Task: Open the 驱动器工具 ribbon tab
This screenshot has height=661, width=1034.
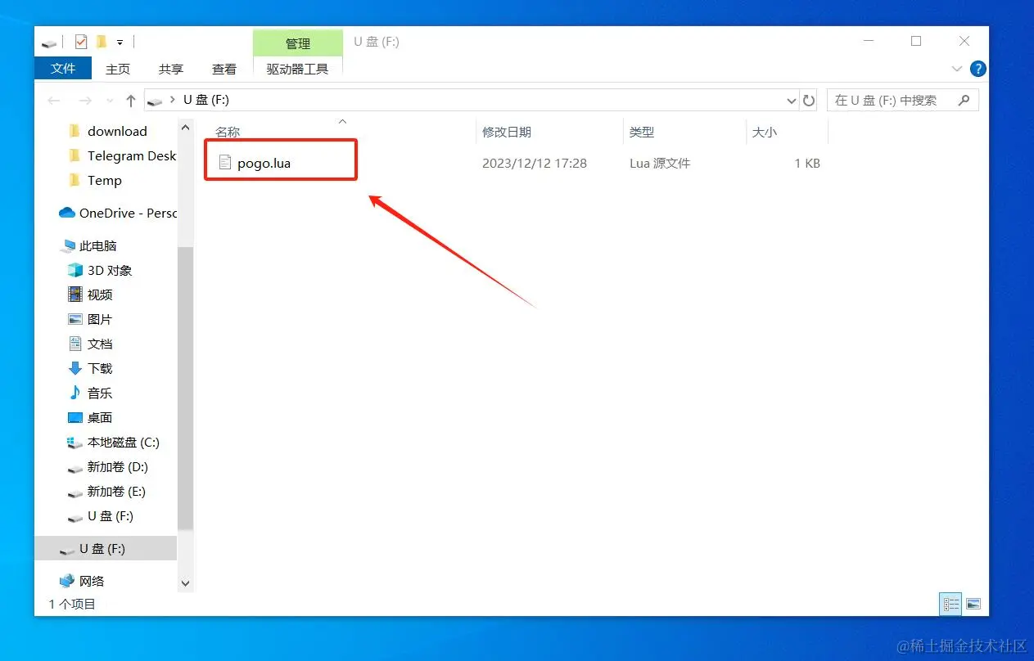Action: pos(297,70)
